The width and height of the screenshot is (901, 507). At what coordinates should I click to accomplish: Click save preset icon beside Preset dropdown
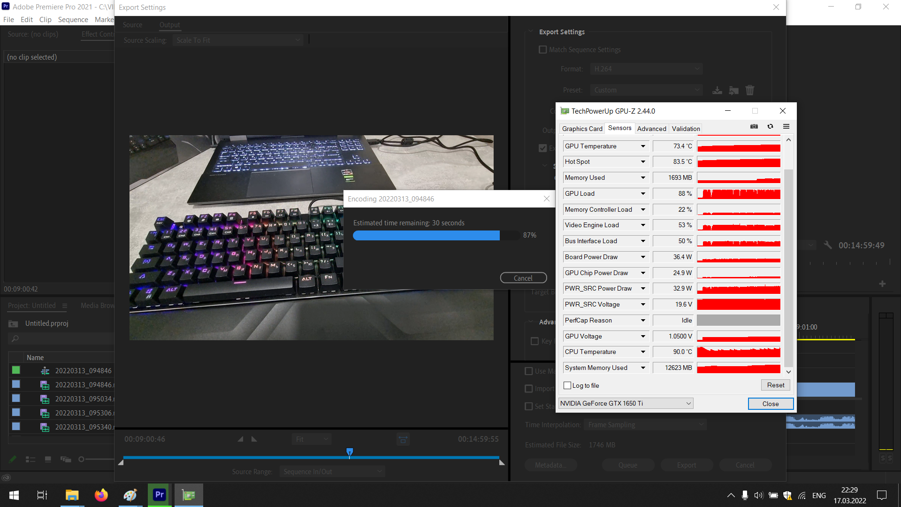717,90
